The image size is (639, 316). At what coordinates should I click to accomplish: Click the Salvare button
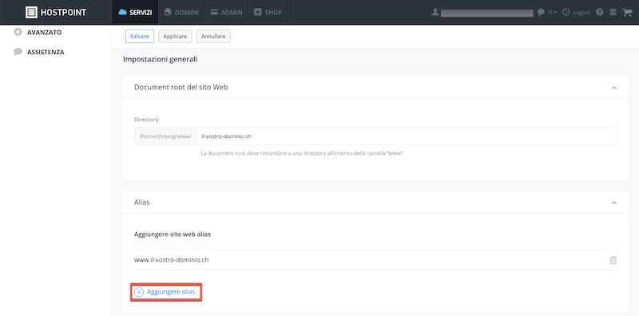(x=139, y=36)
